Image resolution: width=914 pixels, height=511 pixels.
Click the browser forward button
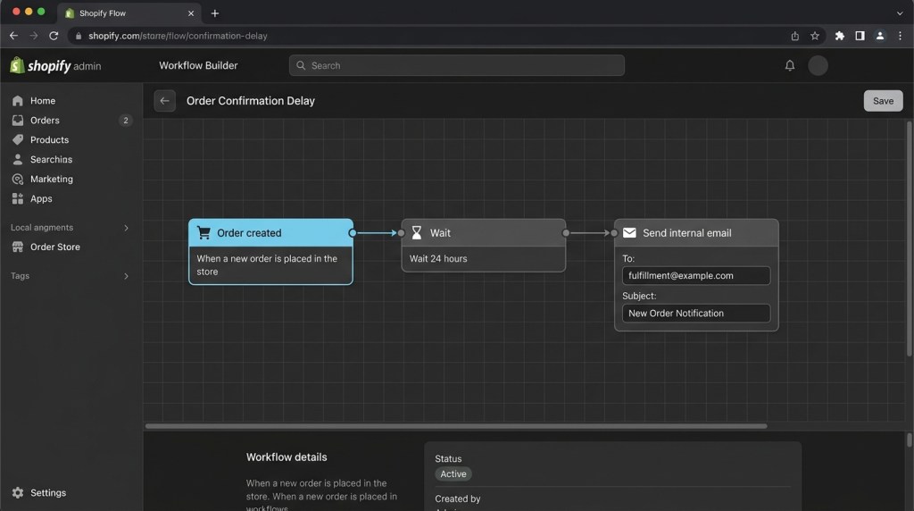point(34,36)
